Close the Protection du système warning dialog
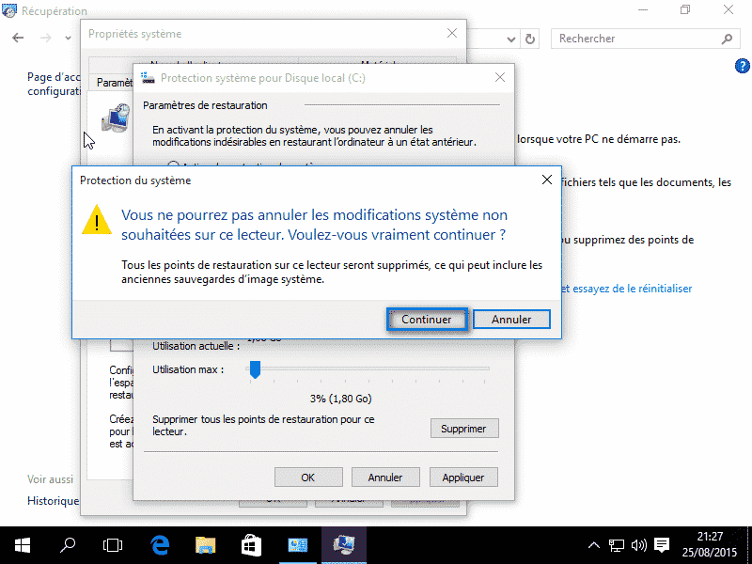 [547, 179]
